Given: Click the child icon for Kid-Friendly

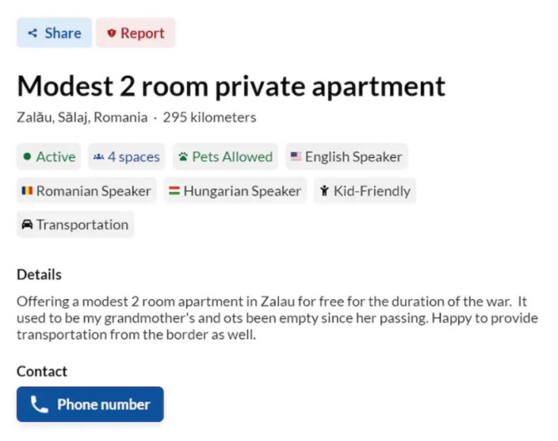Looking at the screenshot, I should tap(324, 191).
